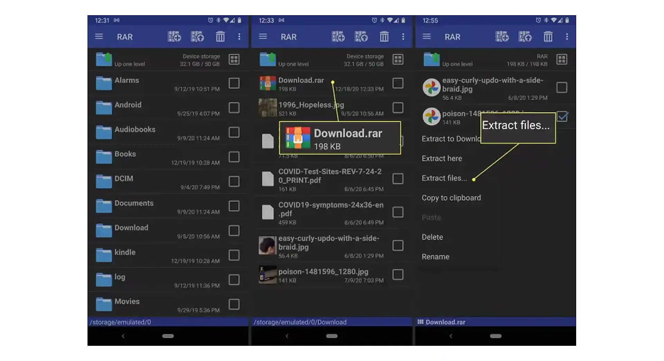The width and height of the screenshot is (664, 361).
Task: Tap trash delete icon in middle screen toolbar
Action: tap(384, 36)
